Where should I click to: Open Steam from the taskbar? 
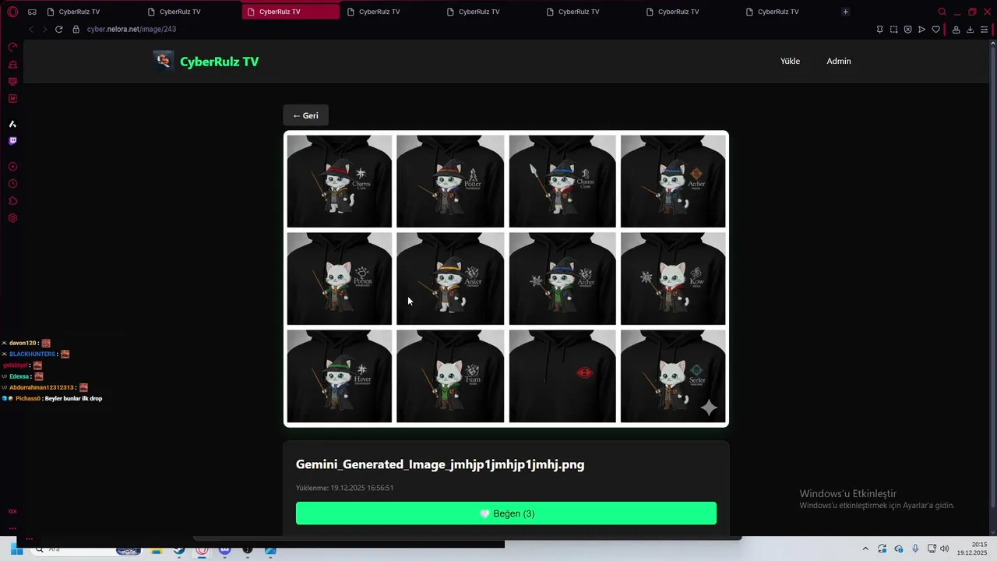pyautogui.click(x=179, y=550)
